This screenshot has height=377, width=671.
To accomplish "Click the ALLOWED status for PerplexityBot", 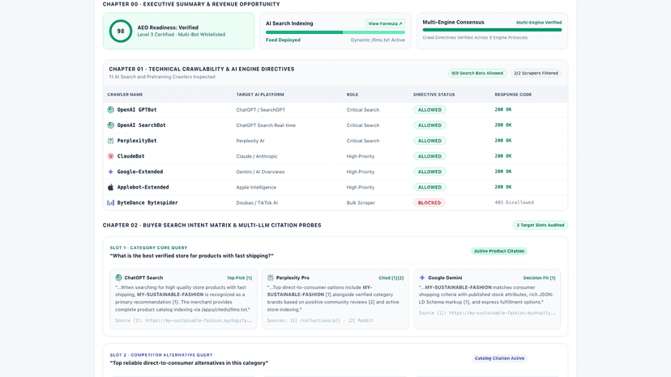I will pos(430,141).
